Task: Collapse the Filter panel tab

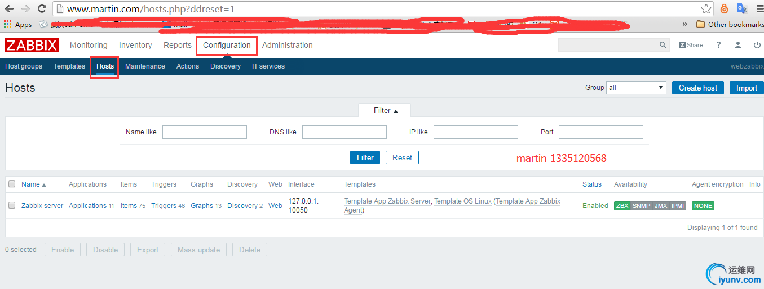Action: pyautogui.click(x=386, y=111)
